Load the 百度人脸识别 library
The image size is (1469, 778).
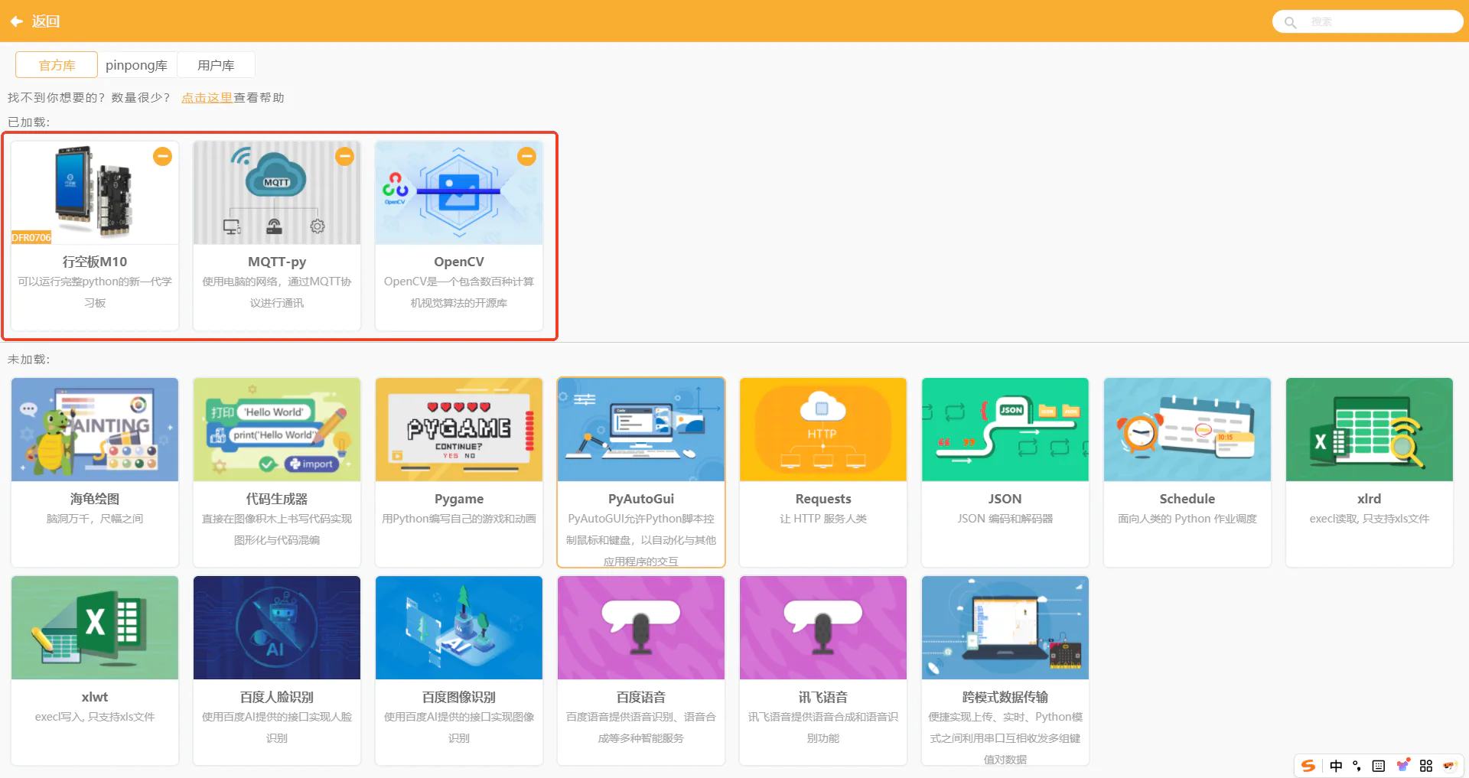277,670
